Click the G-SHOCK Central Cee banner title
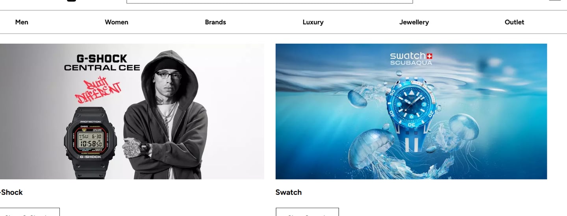 [x=102, y=63]
